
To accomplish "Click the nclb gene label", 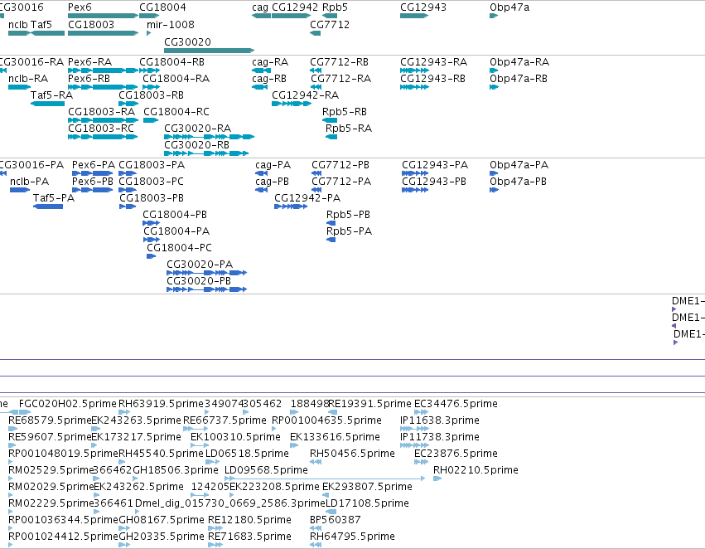I will click(x=18, y=24).
